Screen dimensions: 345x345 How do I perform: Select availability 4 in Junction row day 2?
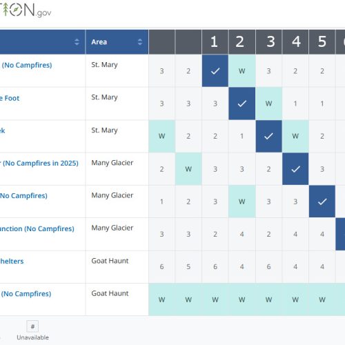[x=241, y=234]
